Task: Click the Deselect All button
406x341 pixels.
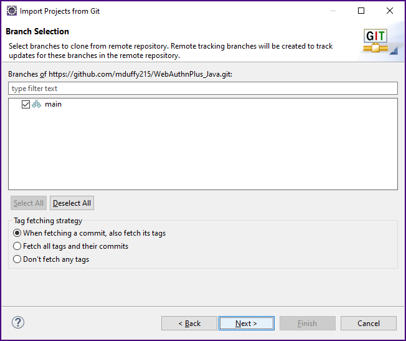Action: pos(72,203)
